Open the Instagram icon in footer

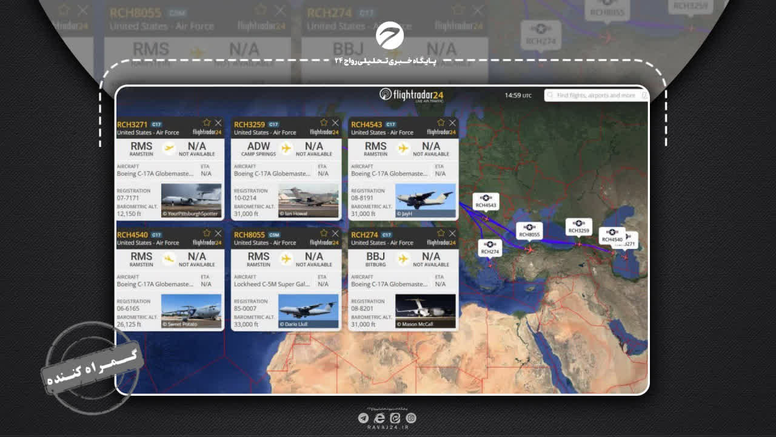[411, 418]
